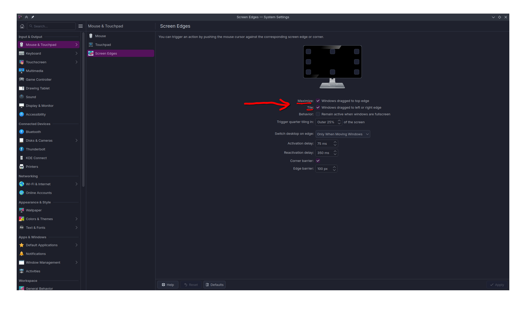Screen dimensions: 526x310
Task: Click the Sound icon
Action: click(x=22, y=97)
